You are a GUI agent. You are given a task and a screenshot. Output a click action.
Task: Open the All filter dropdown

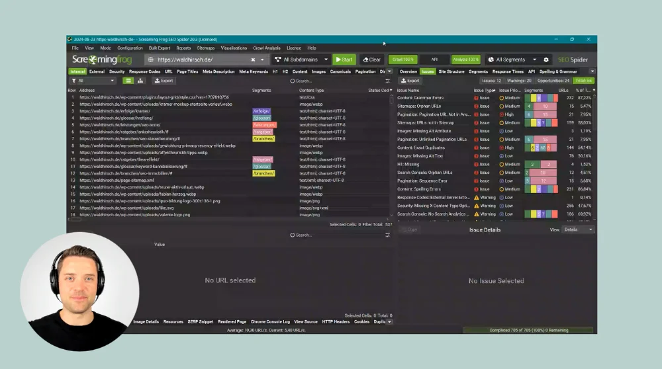tap(93, 81)
